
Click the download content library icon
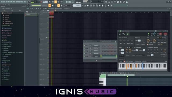coord(127,2)
